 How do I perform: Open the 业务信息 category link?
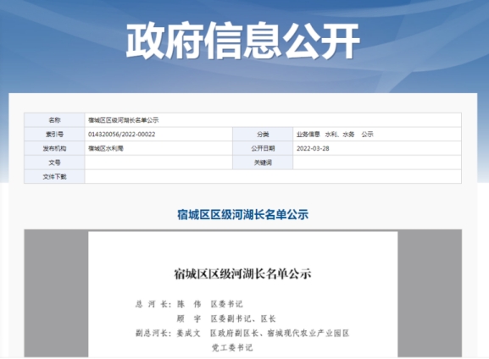[x=308, y=135]
